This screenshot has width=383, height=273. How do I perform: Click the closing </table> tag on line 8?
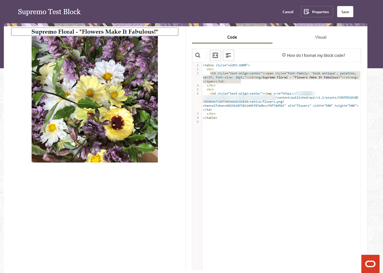[x=210, y=118]
